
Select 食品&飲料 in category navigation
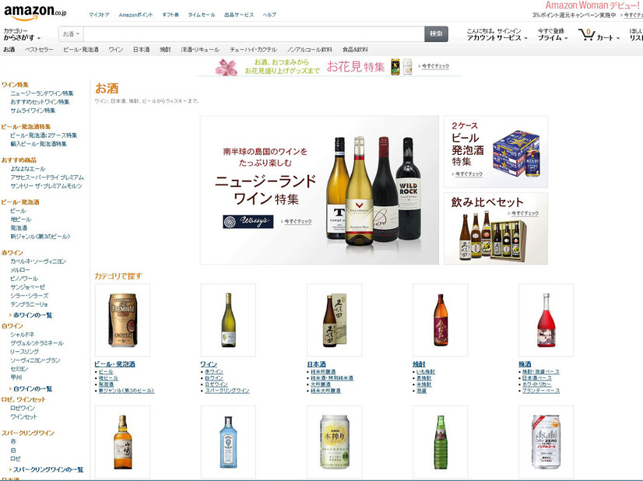coord(355,50)
